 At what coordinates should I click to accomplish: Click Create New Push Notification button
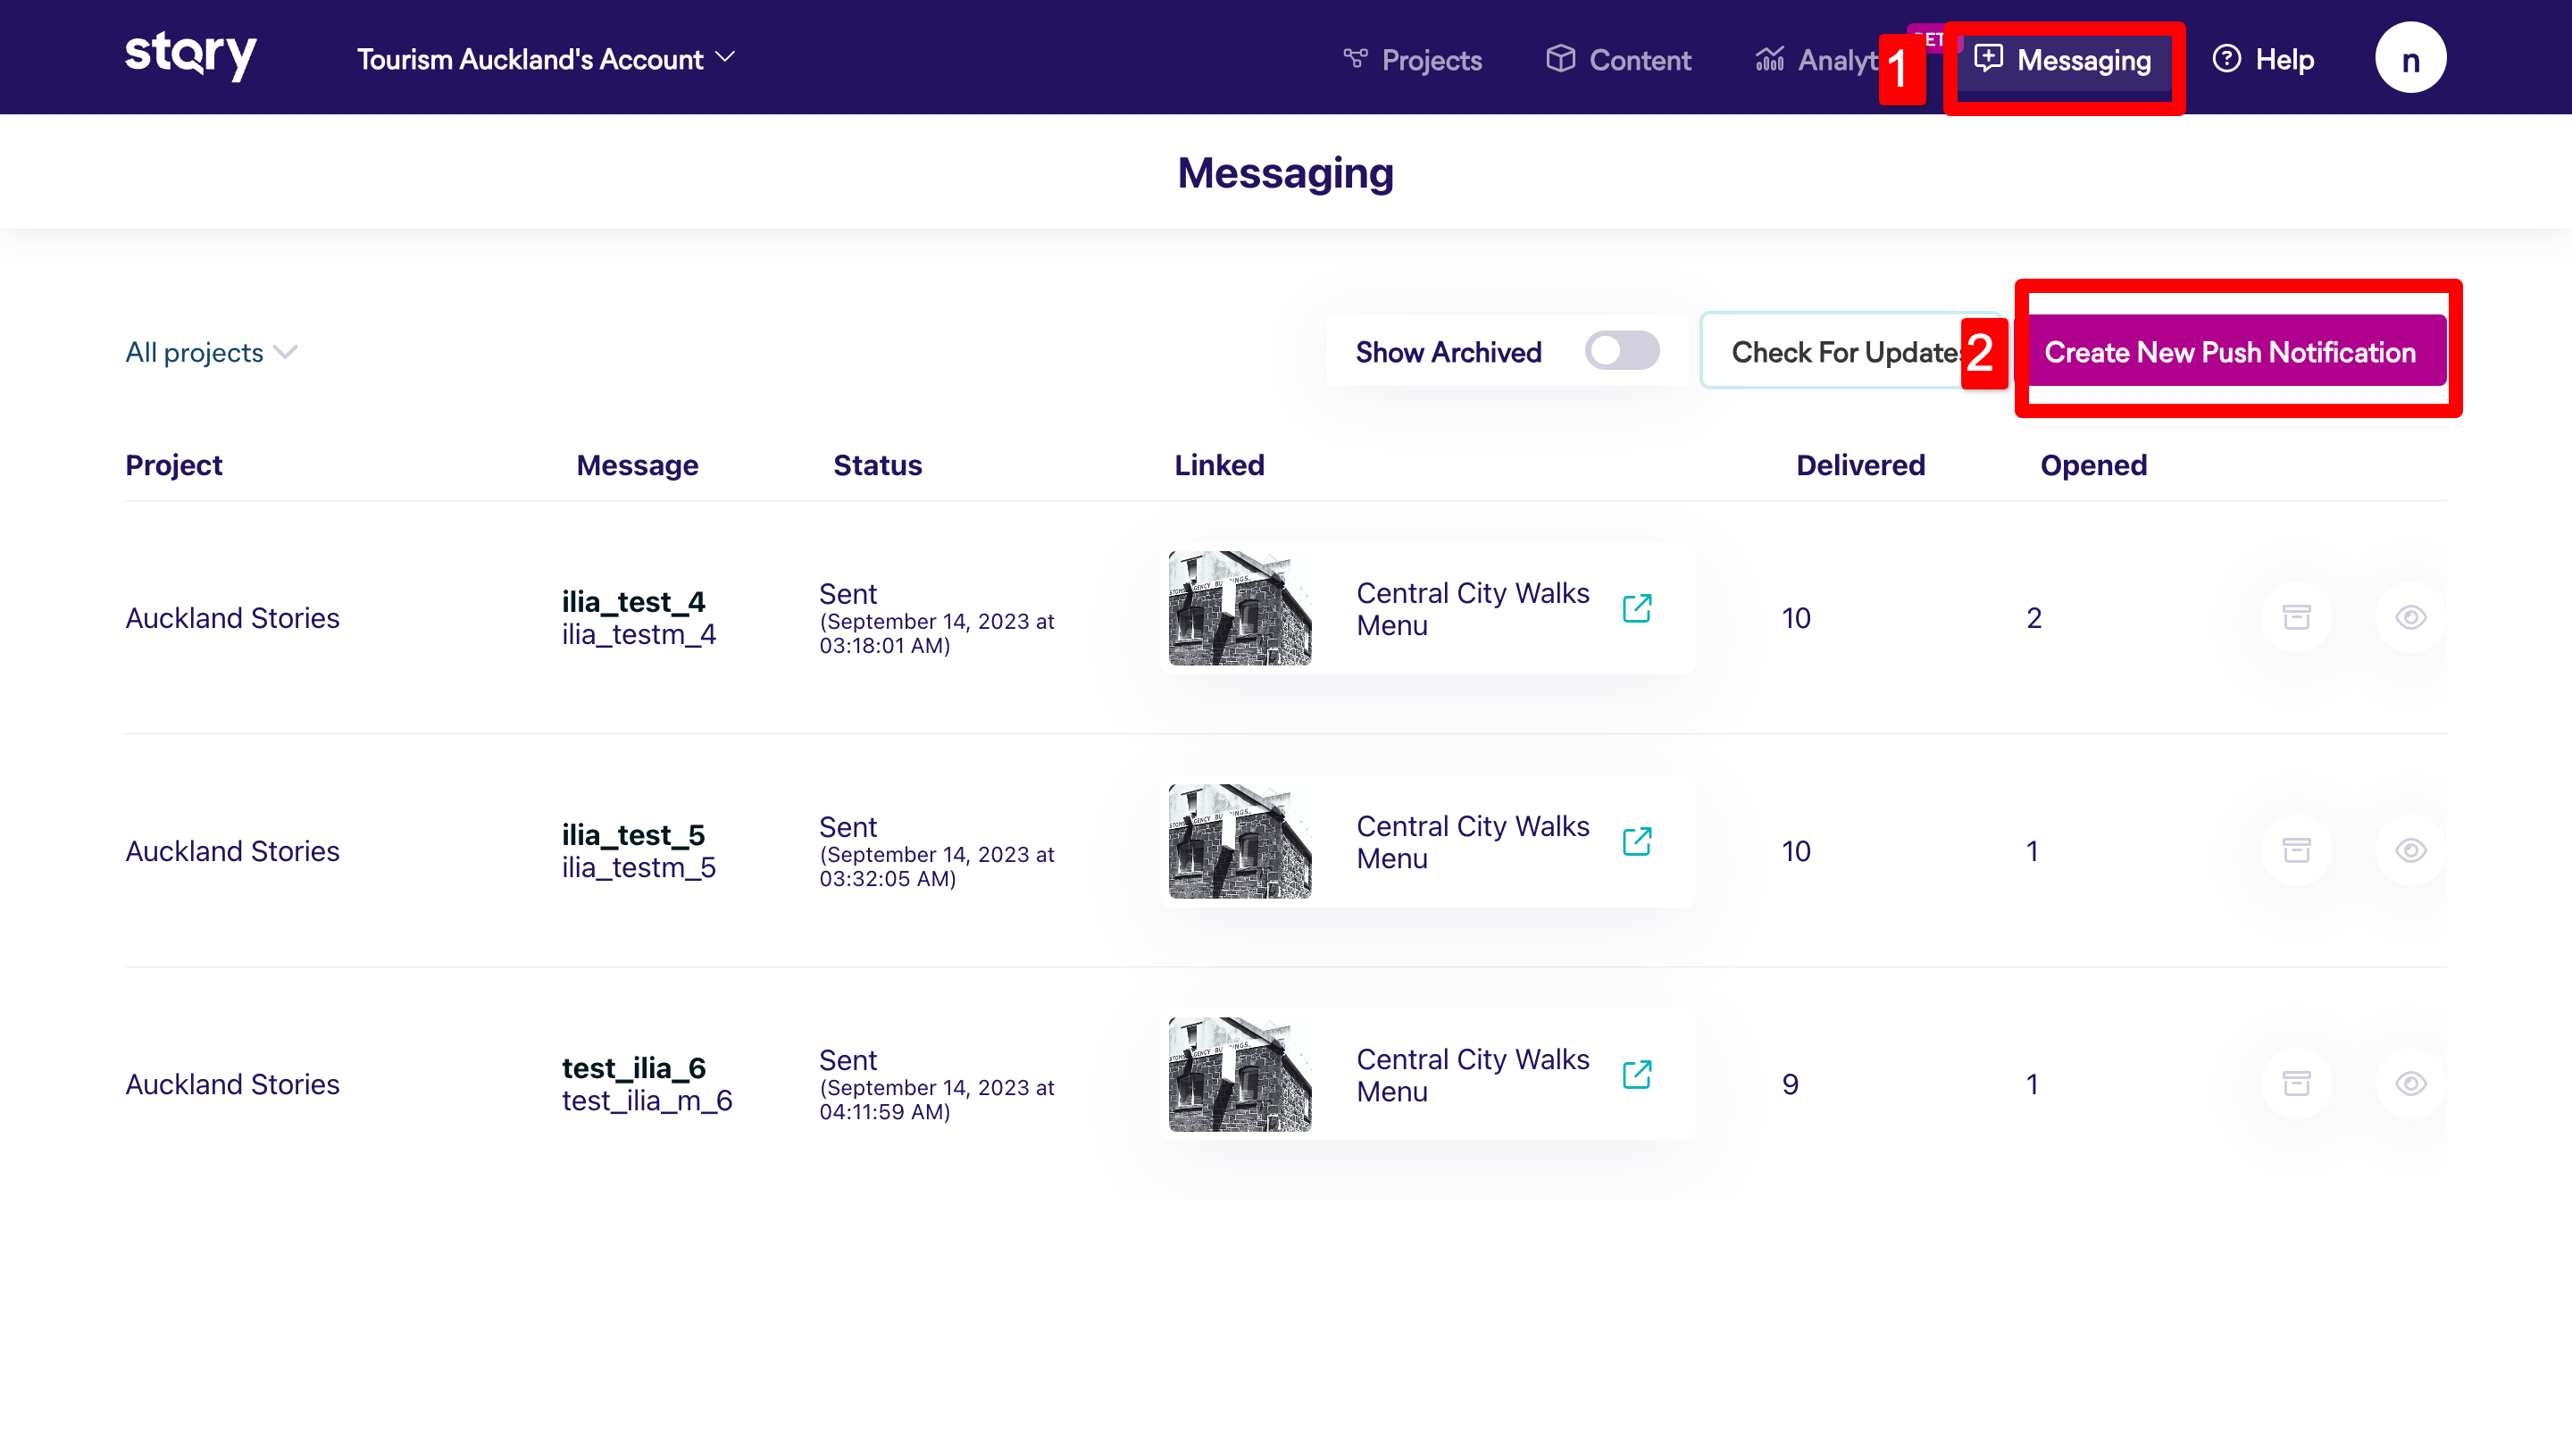click(2230, 352)
